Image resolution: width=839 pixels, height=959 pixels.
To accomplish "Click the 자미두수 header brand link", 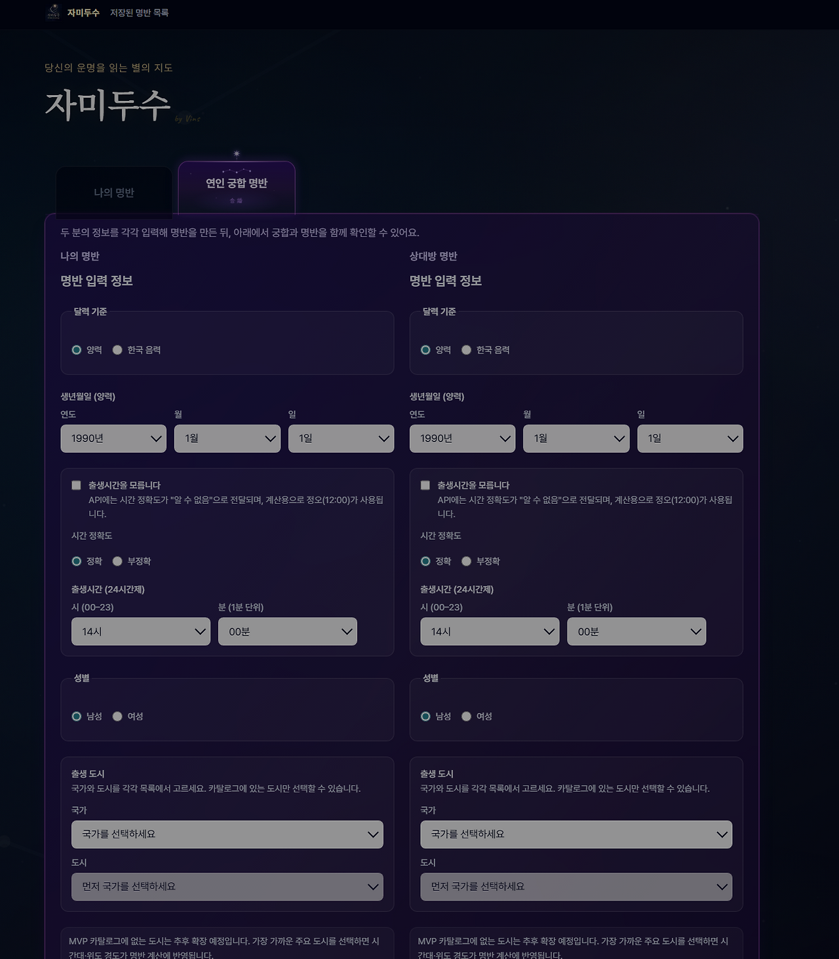I will click(83, 12).
